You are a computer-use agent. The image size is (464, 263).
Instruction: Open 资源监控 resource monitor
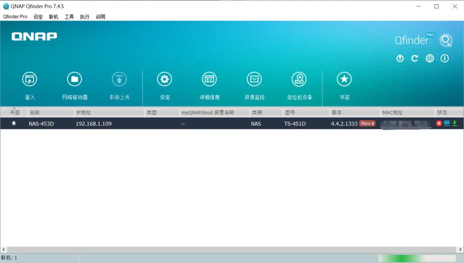(254, 79)
